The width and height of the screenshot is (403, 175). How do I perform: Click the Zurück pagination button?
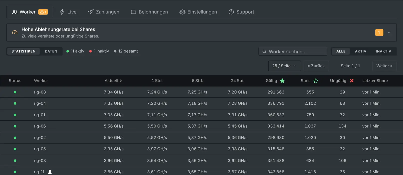[x=316, y=66]
